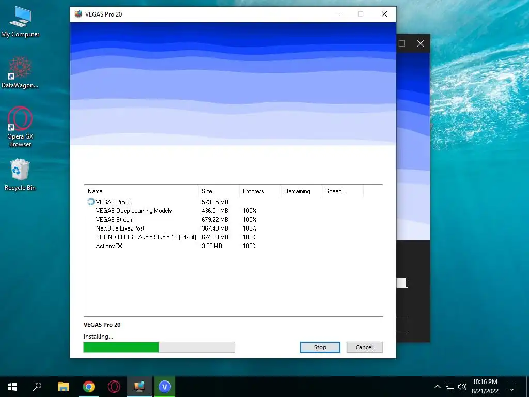The height and width of the screenshot is (397, 529).
Task: Click the network tray icon
Action: coord(450,387)
